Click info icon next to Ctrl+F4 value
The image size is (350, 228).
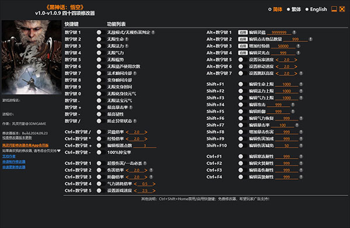301,177
